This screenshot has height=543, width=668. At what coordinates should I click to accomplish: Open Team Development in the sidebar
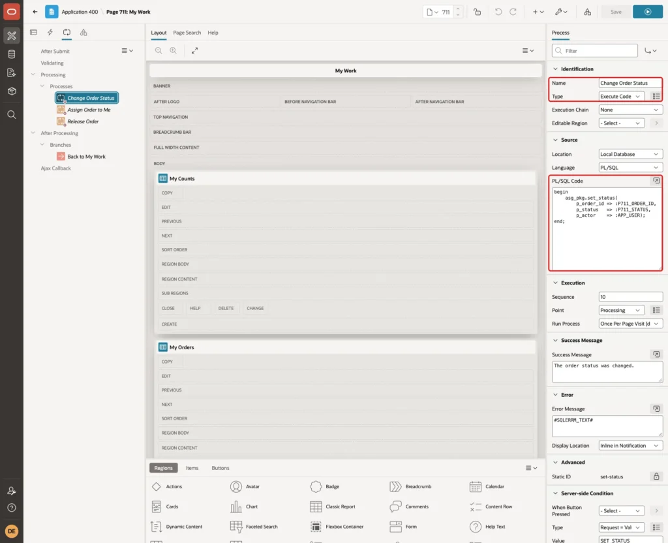[12, 73]
